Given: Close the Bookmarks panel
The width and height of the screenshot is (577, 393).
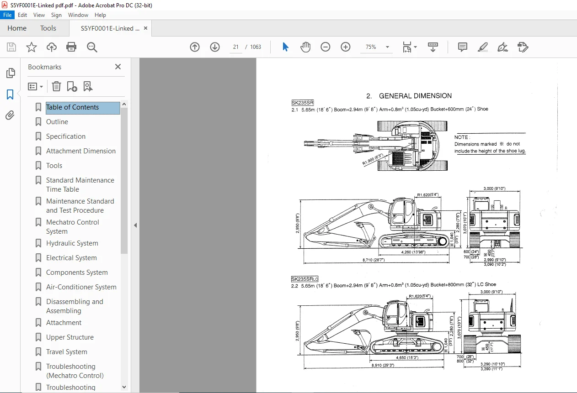Looking at the screenshot, I should pos(118,67).
